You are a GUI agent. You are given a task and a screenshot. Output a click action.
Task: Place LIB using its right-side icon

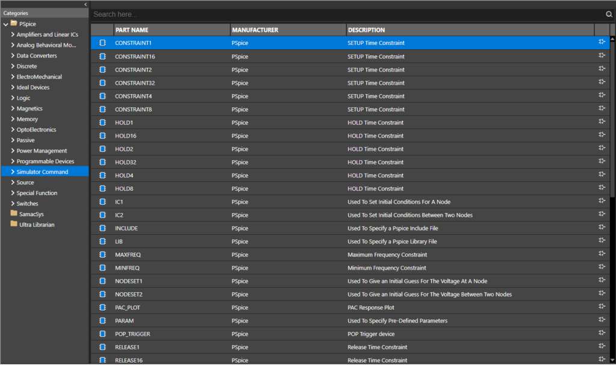point(602,240)
